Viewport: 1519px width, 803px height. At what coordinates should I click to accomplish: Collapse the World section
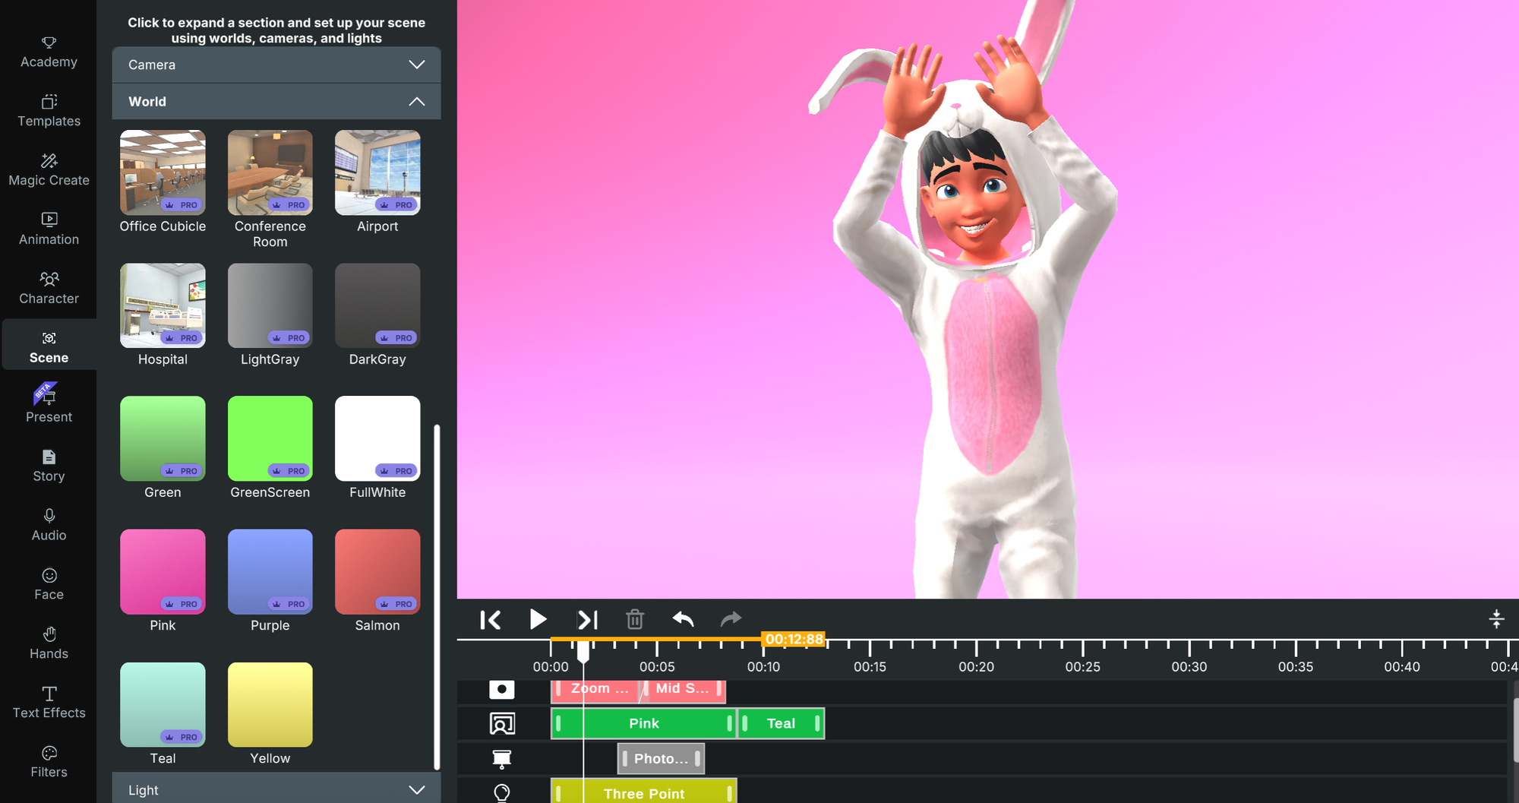tap(276, 101)
